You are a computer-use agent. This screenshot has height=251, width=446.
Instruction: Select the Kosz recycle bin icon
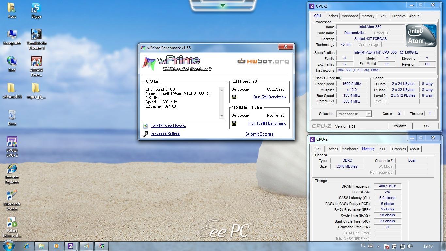12,118
